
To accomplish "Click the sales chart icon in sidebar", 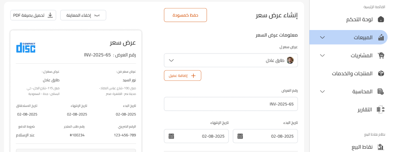I will point(381,37).
